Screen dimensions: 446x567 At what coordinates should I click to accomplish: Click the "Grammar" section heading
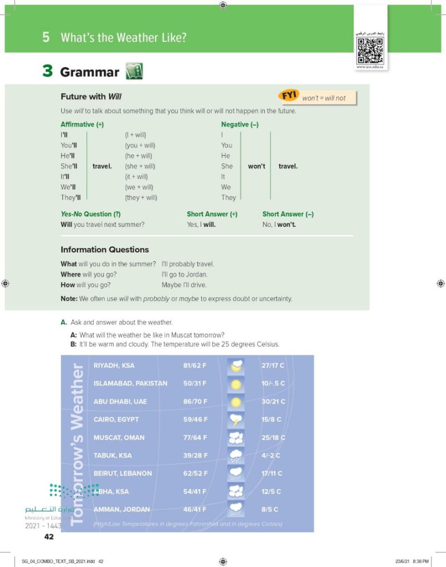(90, 72)
